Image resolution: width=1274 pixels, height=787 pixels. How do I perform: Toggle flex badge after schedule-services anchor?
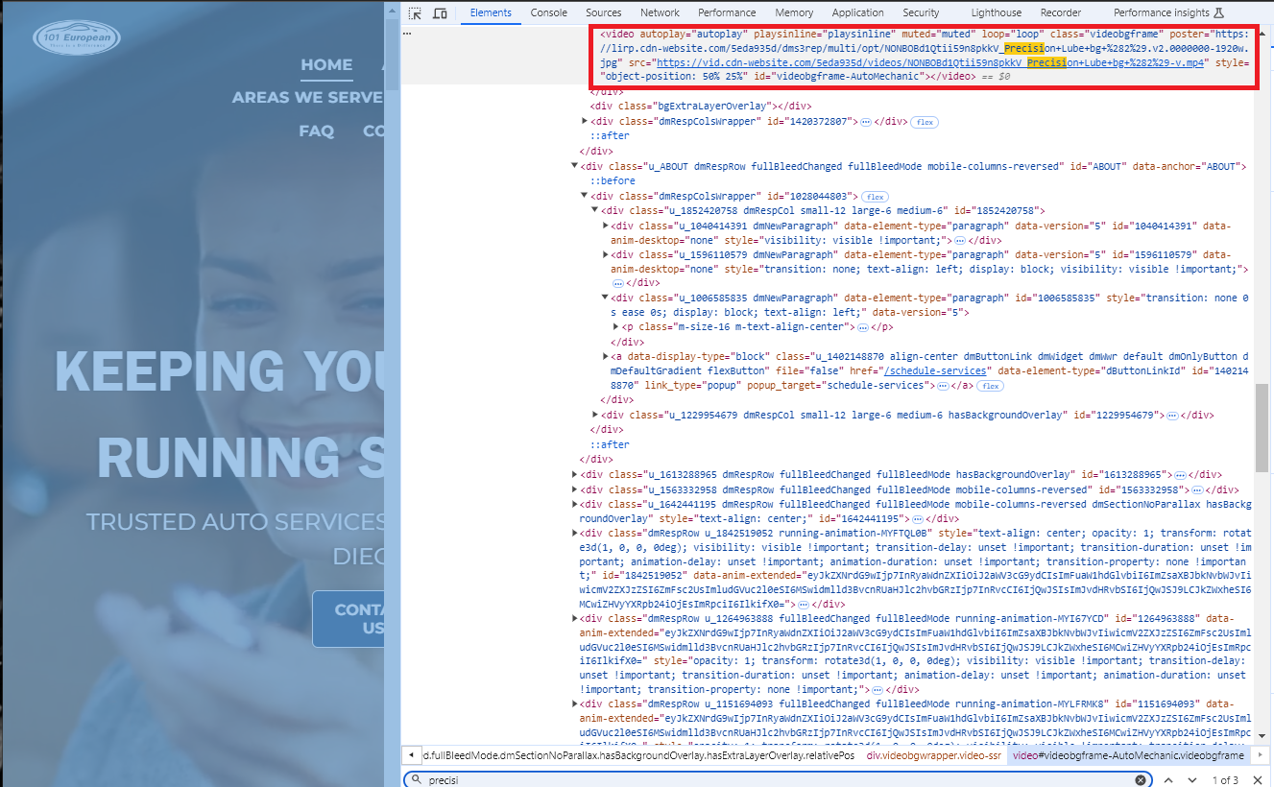coord(990,386)
